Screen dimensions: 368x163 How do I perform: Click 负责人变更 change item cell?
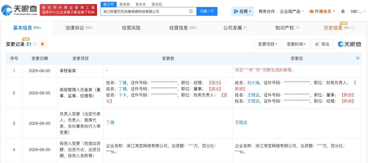point(80,123)
